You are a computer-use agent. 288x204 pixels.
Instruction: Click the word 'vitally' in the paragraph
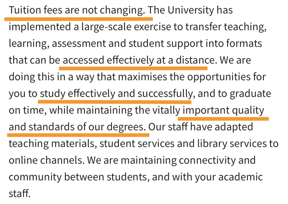[x=166, y=111]
